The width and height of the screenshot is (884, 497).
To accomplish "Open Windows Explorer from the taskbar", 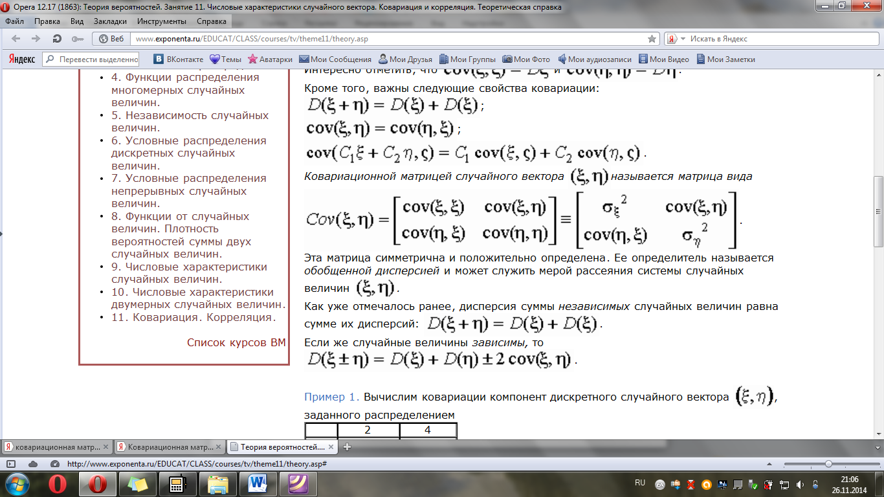I will tap(217, 484).
